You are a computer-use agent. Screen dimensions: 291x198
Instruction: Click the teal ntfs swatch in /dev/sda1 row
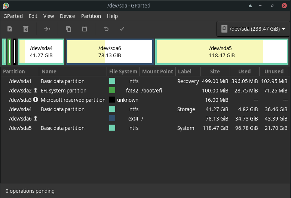click(112, 81)
